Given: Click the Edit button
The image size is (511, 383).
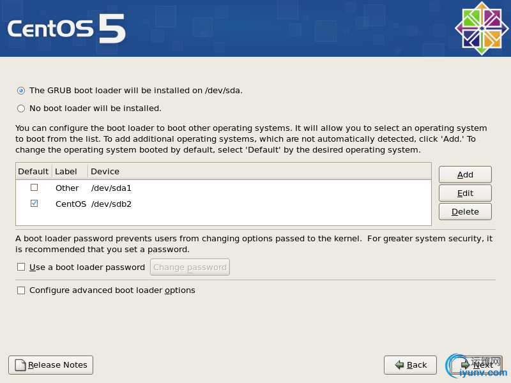Looking at the screenshot, I should (465, 193).
